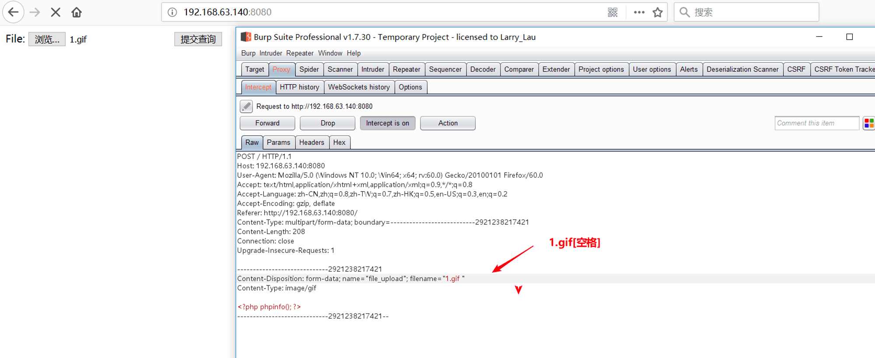Click the search magnifier icon

pyautogui.click(x=685, y=12)
